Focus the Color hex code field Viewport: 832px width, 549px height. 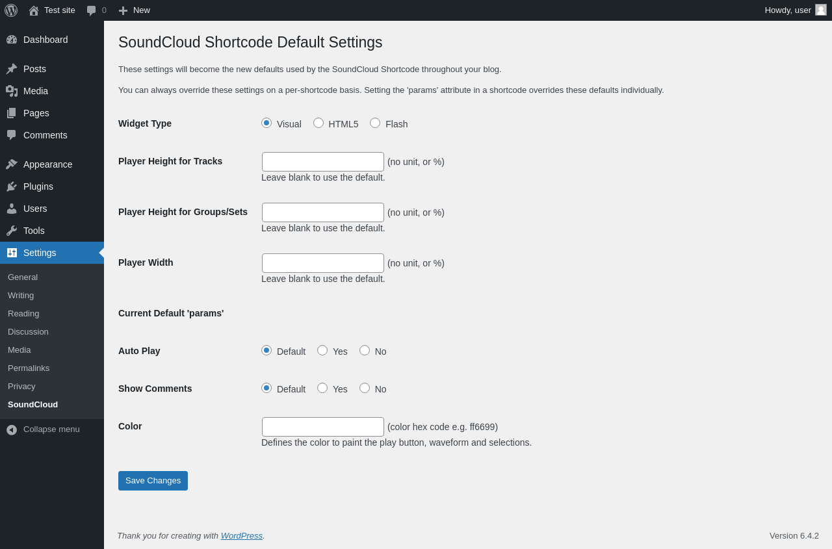[x=323, y=427]
